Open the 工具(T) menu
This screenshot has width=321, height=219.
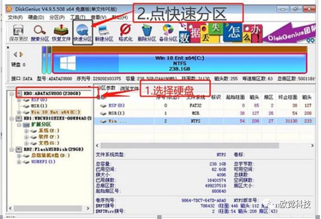point(78,17)
